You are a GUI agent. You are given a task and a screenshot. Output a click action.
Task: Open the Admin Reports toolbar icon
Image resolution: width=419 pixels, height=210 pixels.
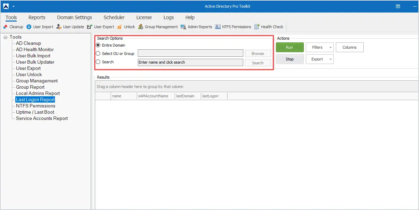pyautogui.click(x=183, y=27)
